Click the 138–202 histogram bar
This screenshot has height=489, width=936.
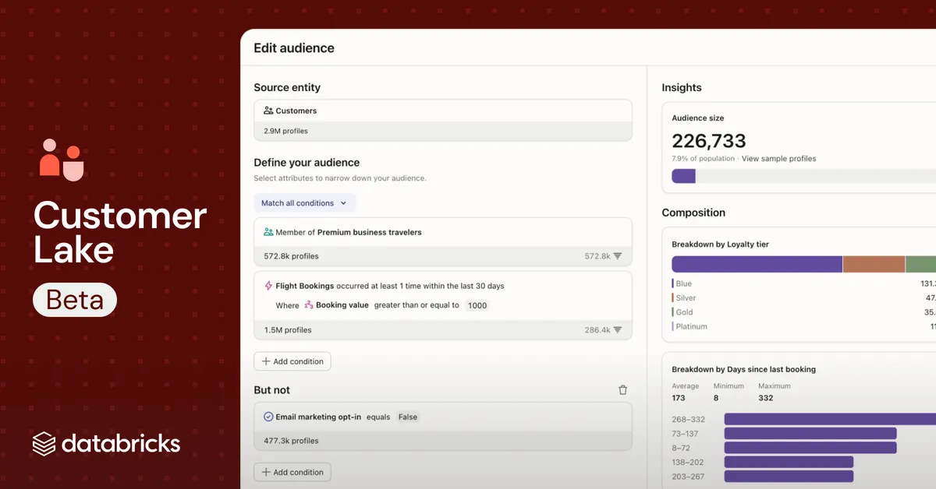tap(789, 462)
